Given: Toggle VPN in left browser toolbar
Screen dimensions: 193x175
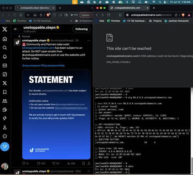Looking at the screenshot, I should 74,15.
